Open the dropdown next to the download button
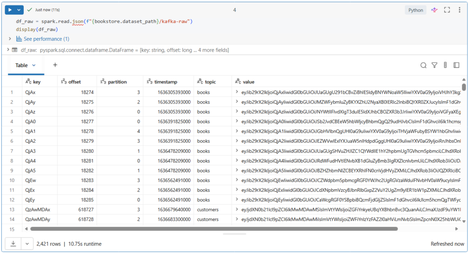Viewport: 469px width, 253px height. 27,244
